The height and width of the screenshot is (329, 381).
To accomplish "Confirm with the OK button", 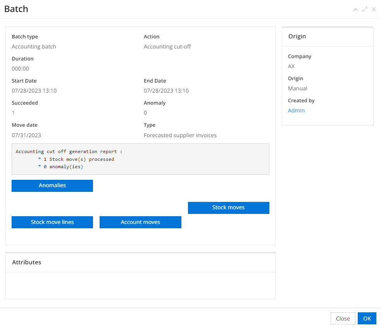I will click(367, 318).
